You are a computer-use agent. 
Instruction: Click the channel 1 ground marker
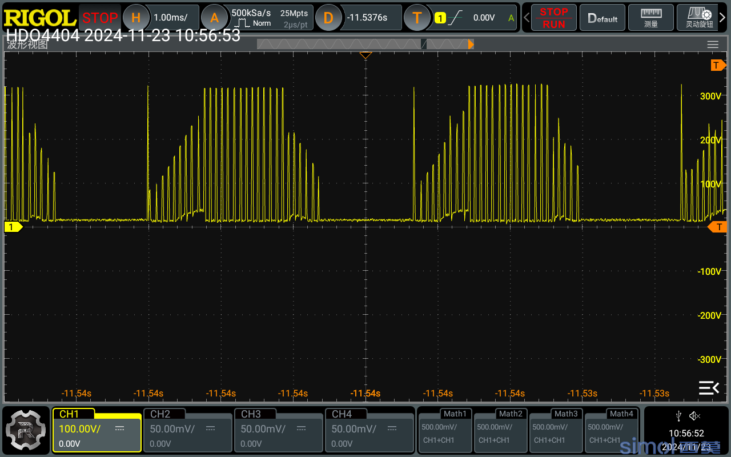[x=13, y=227]
